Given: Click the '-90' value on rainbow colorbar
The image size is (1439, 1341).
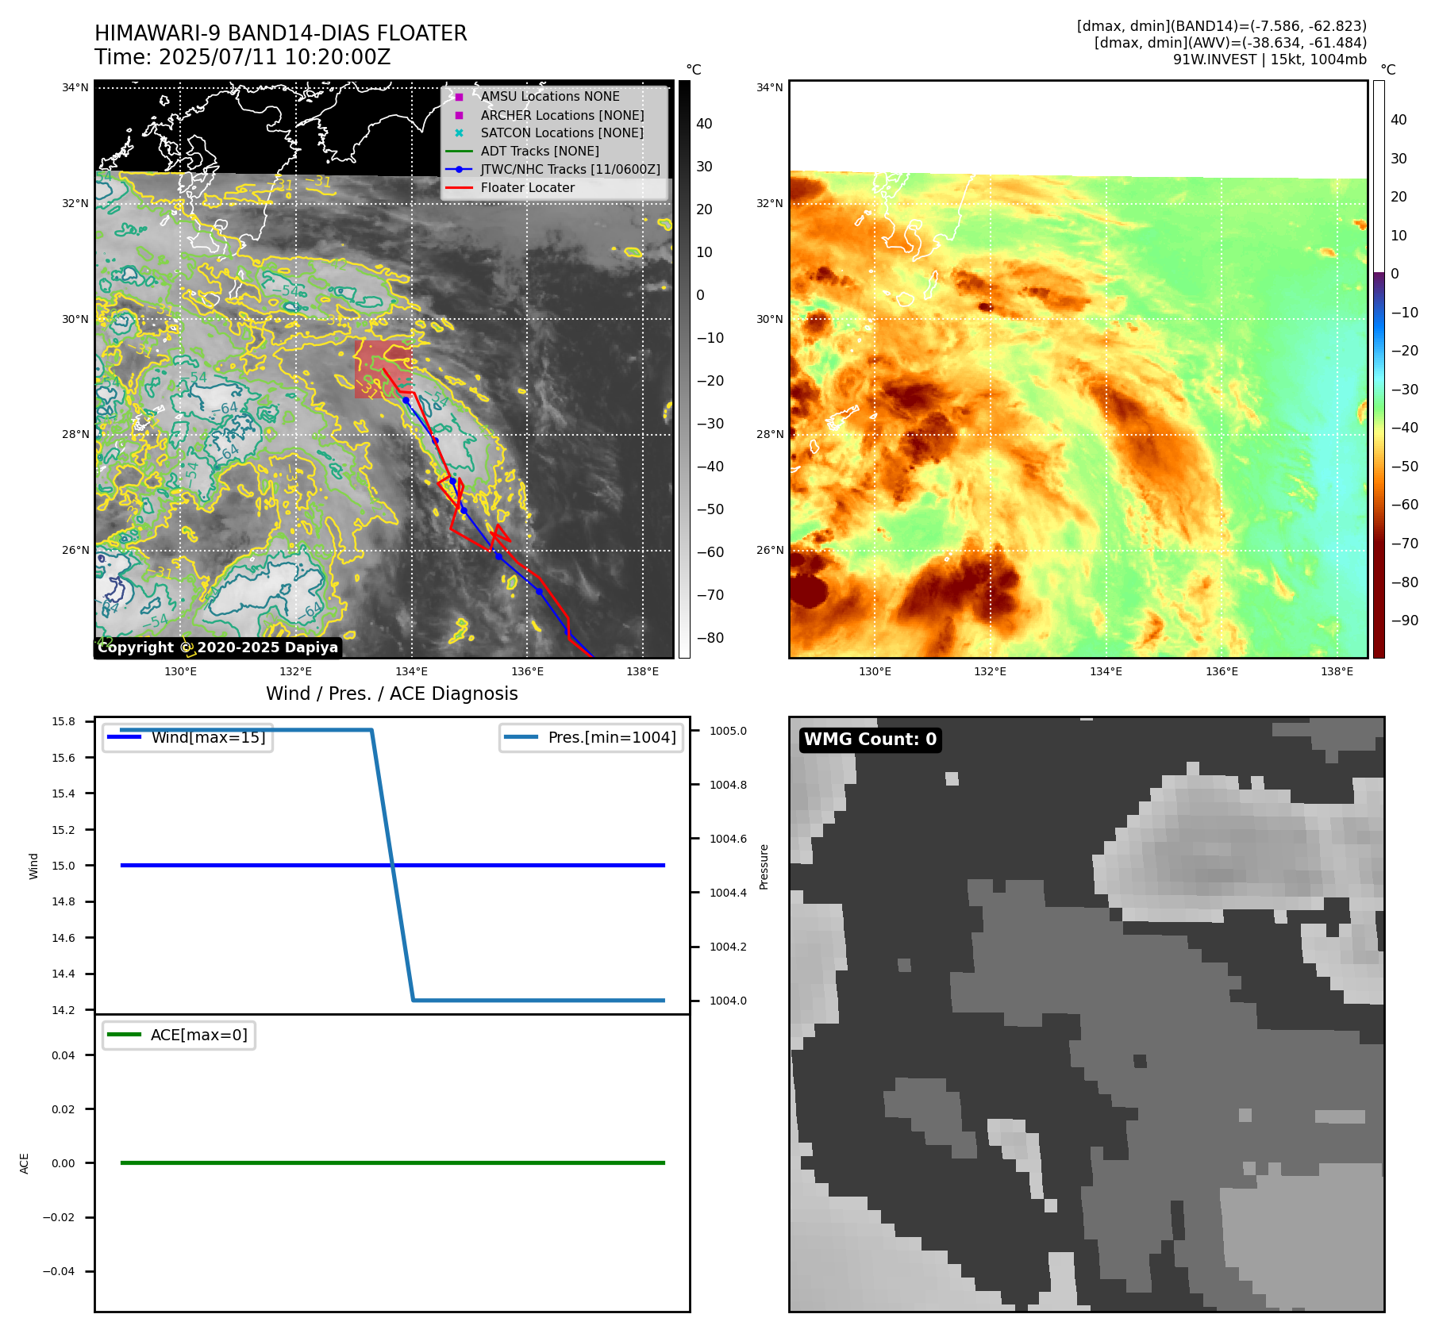Looking at the screenshot, I should (1405, 621).
